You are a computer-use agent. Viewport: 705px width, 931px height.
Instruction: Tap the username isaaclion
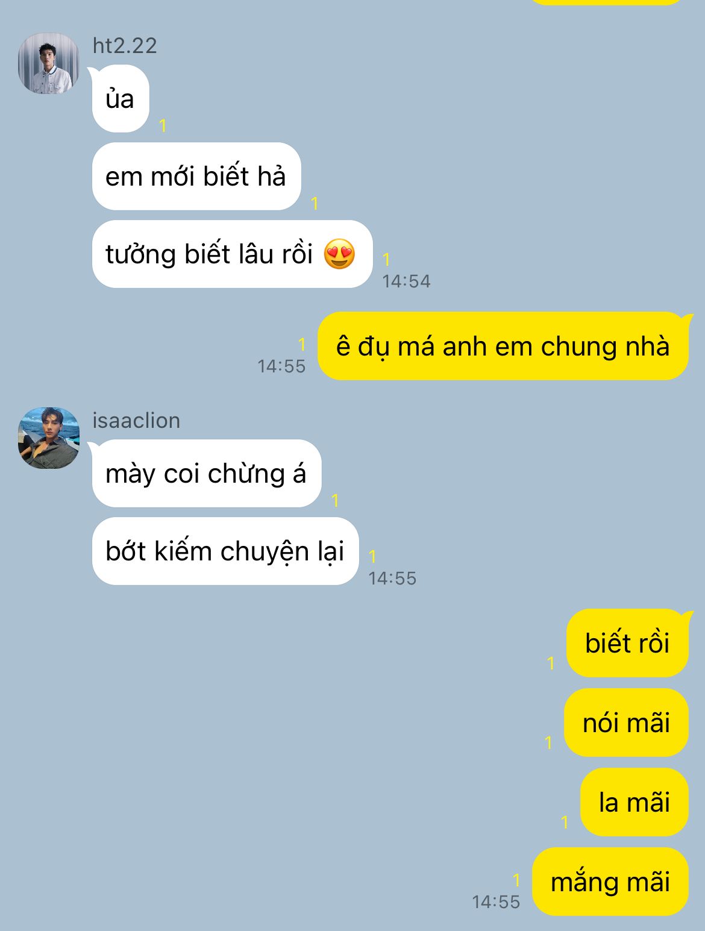136,421
